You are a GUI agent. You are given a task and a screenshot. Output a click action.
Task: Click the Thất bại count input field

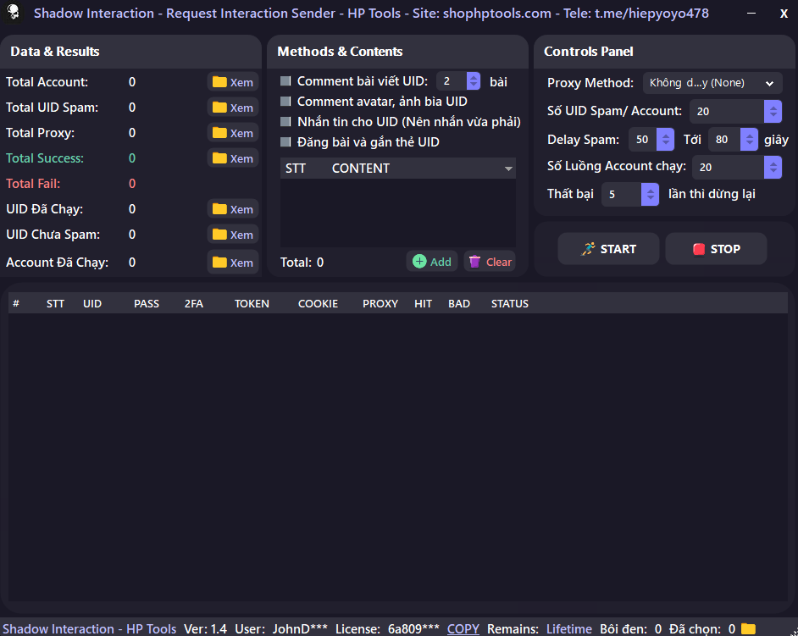pos(622,195)
